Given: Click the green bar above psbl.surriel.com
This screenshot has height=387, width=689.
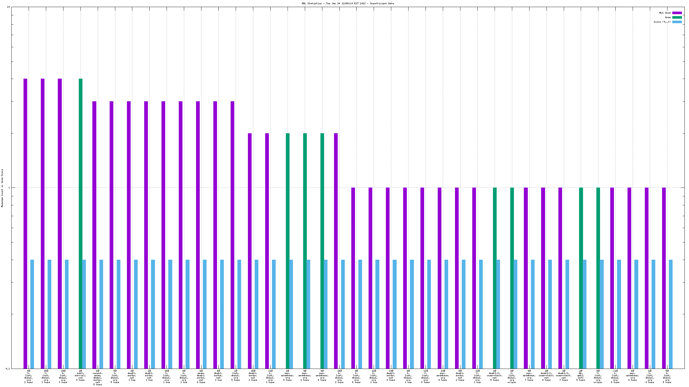Looking at the screenshot, I should click(x=80, y=223).
